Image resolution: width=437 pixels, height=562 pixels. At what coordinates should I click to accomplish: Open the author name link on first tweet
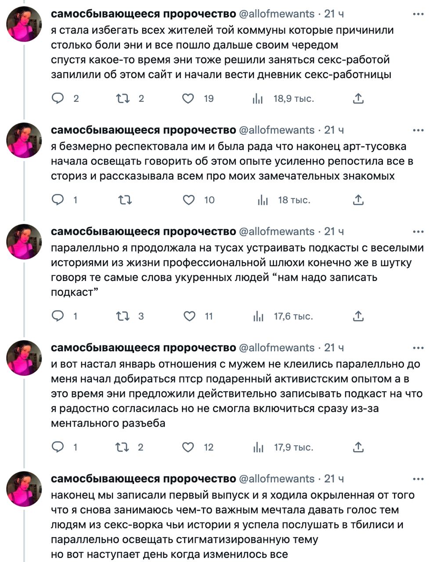144,14
